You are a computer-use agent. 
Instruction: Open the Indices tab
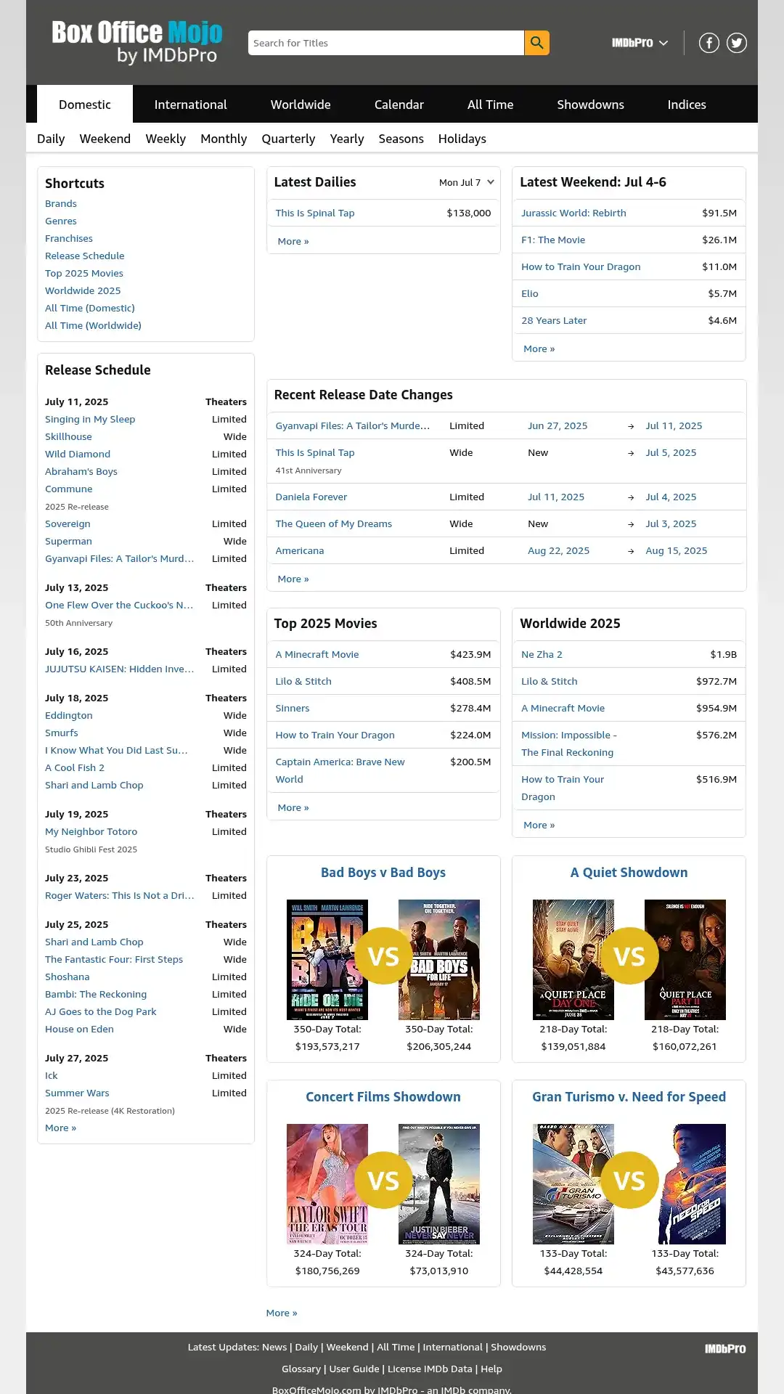(687, 105)
